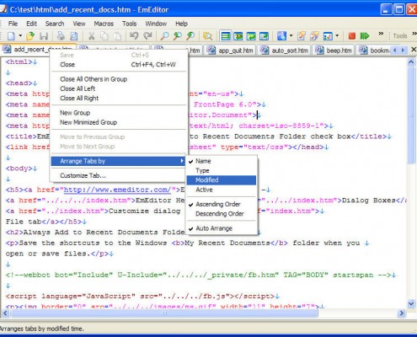The width and height of the screenshot is (417, 337).
Task: Select Type sort option
Action: (222, 171)
